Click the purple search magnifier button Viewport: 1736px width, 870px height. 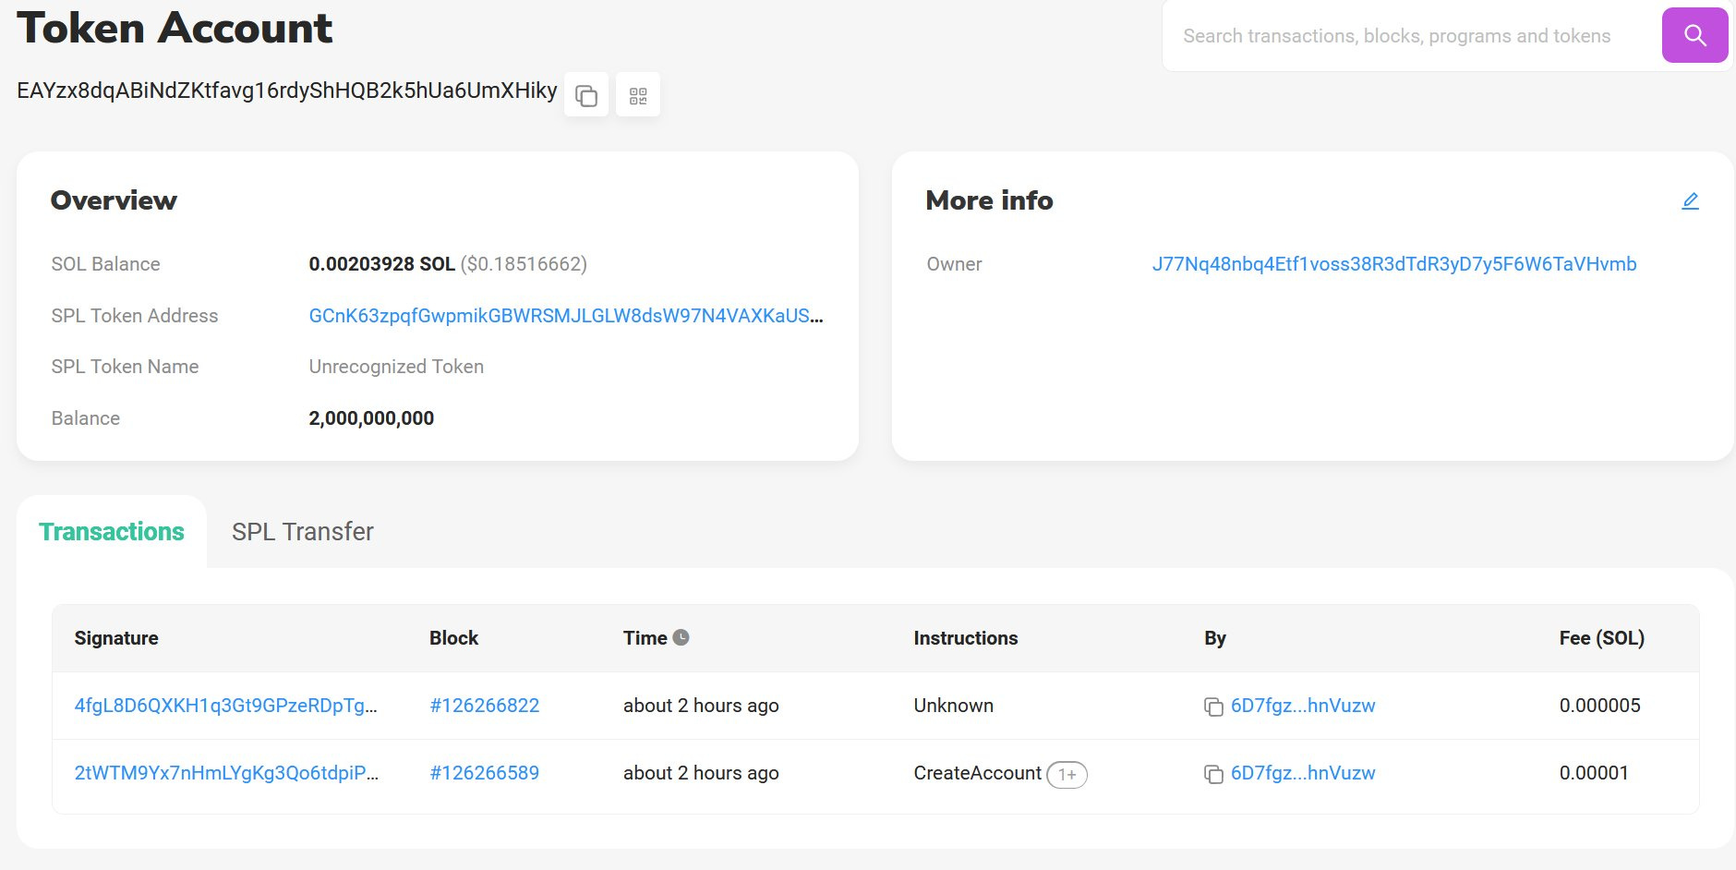1694,35
